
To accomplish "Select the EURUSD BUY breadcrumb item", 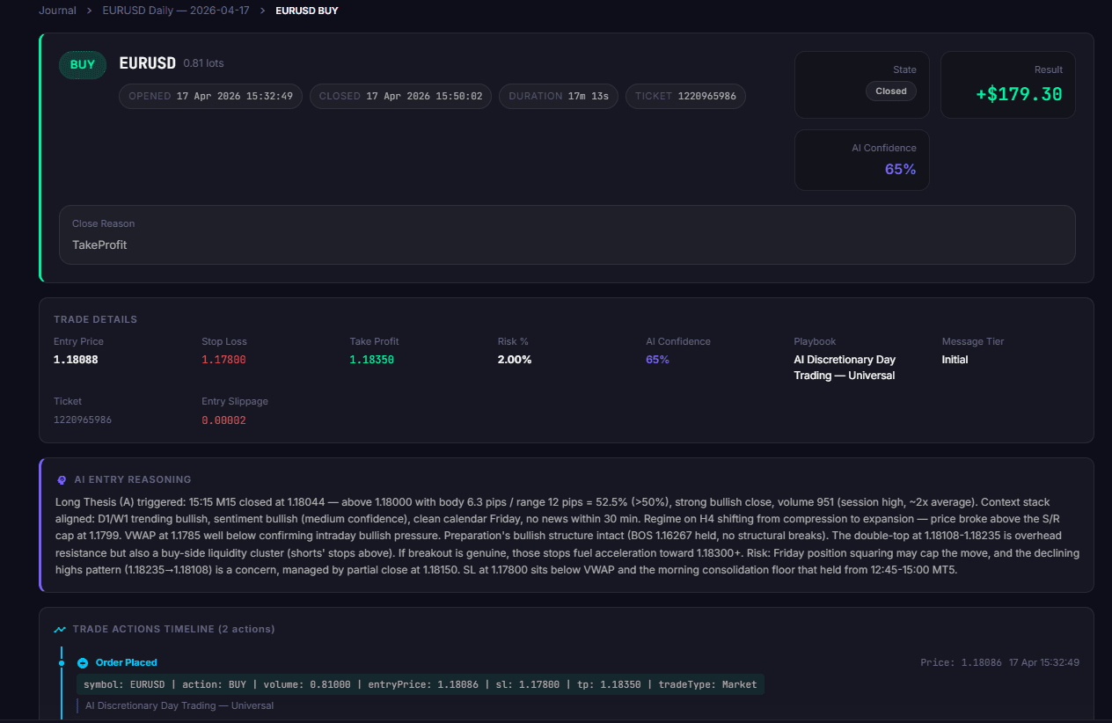I will point(306,11).
